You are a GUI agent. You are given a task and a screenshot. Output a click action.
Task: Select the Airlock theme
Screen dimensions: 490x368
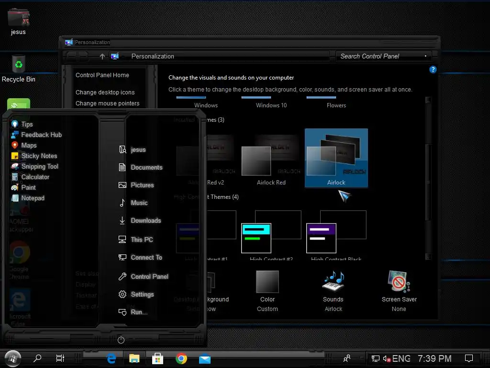point(336,158)
